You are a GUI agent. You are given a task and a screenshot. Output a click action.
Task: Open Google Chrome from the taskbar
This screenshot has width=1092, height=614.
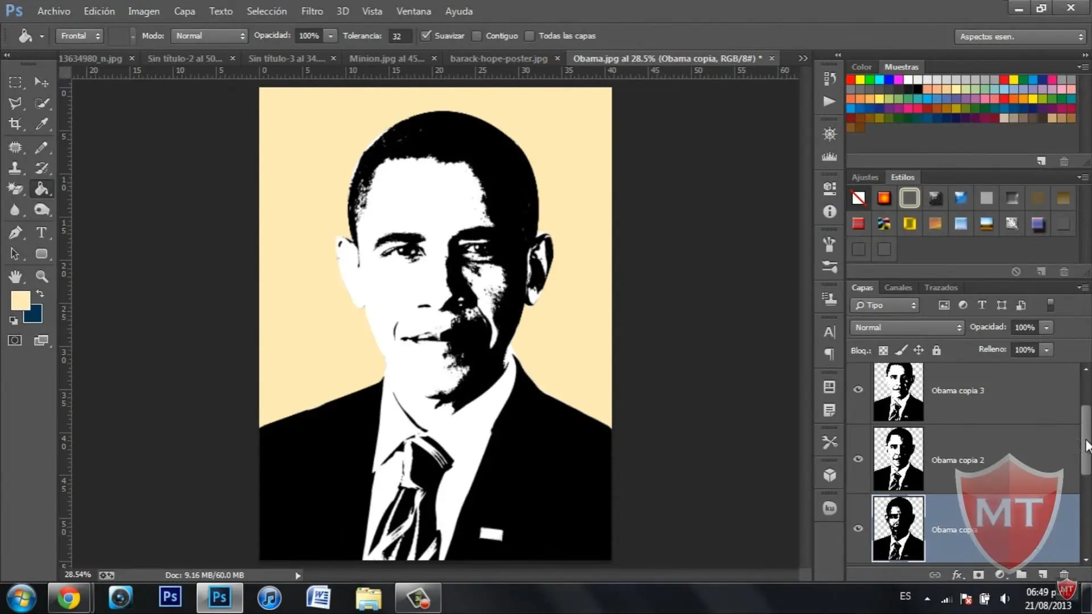(x=68, y=598)
